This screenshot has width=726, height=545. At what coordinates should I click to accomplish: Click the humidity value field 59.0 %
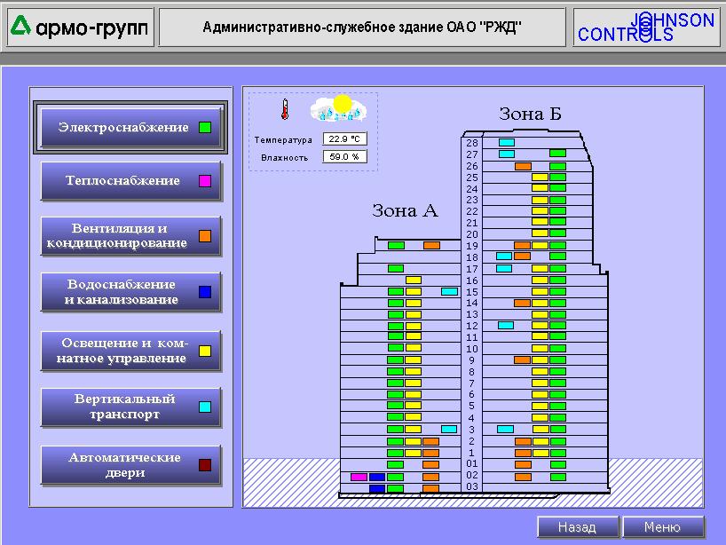(x=344, y=157)
